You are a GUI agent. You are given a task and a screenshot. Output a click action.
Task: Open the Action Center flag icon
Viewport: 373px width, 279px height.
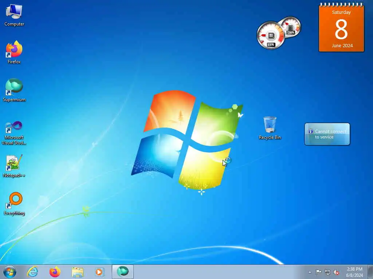click(x=318, y=272)
